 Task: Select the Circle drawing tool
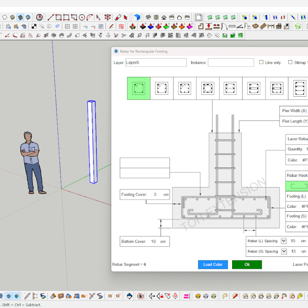click(82, 17)
